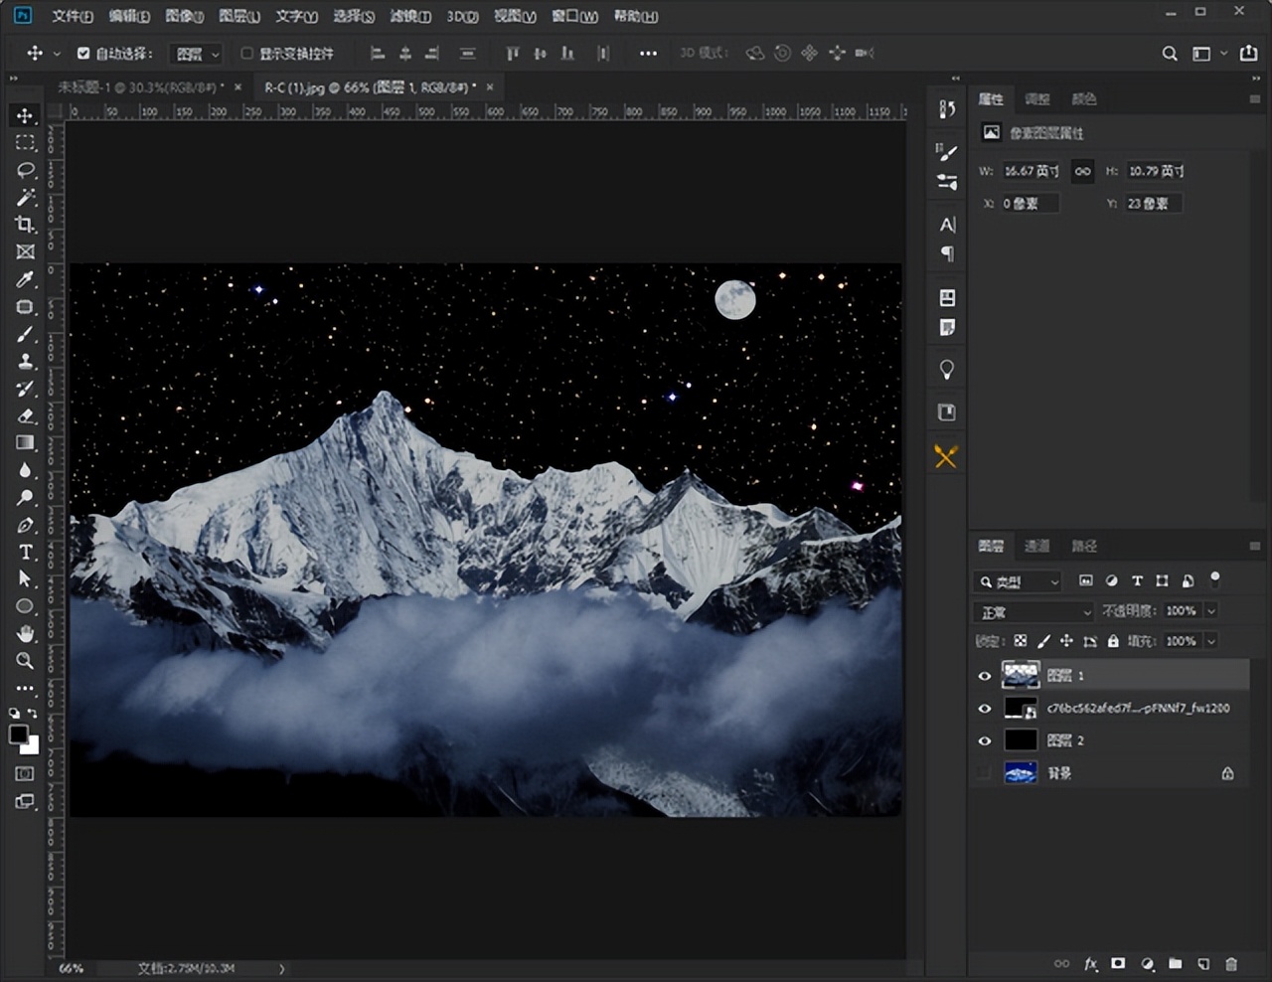Uncheck the Auto-Select checkbox

[83, 54]
